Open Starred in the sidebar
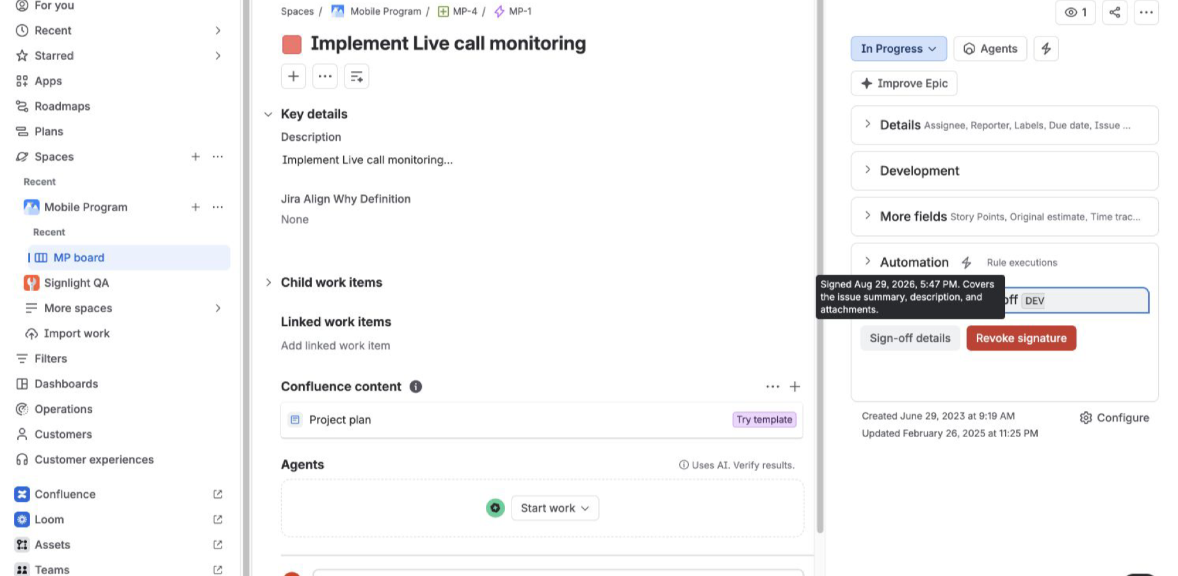1178x576 pixels. pos(54,56)
